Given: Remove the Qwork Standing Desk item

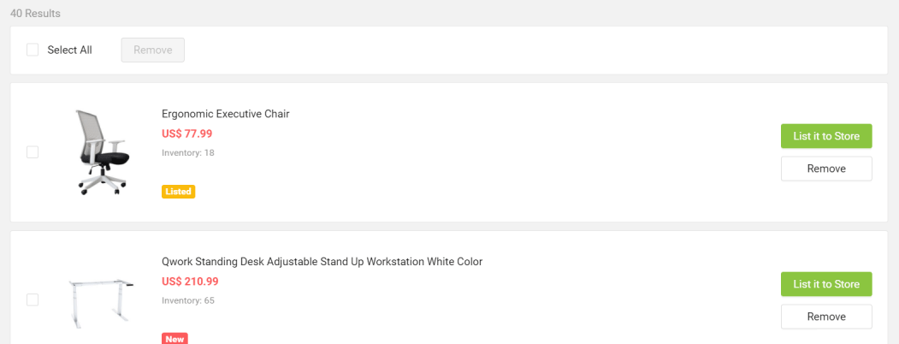Looking at the screenshot, I should (825, 317).
